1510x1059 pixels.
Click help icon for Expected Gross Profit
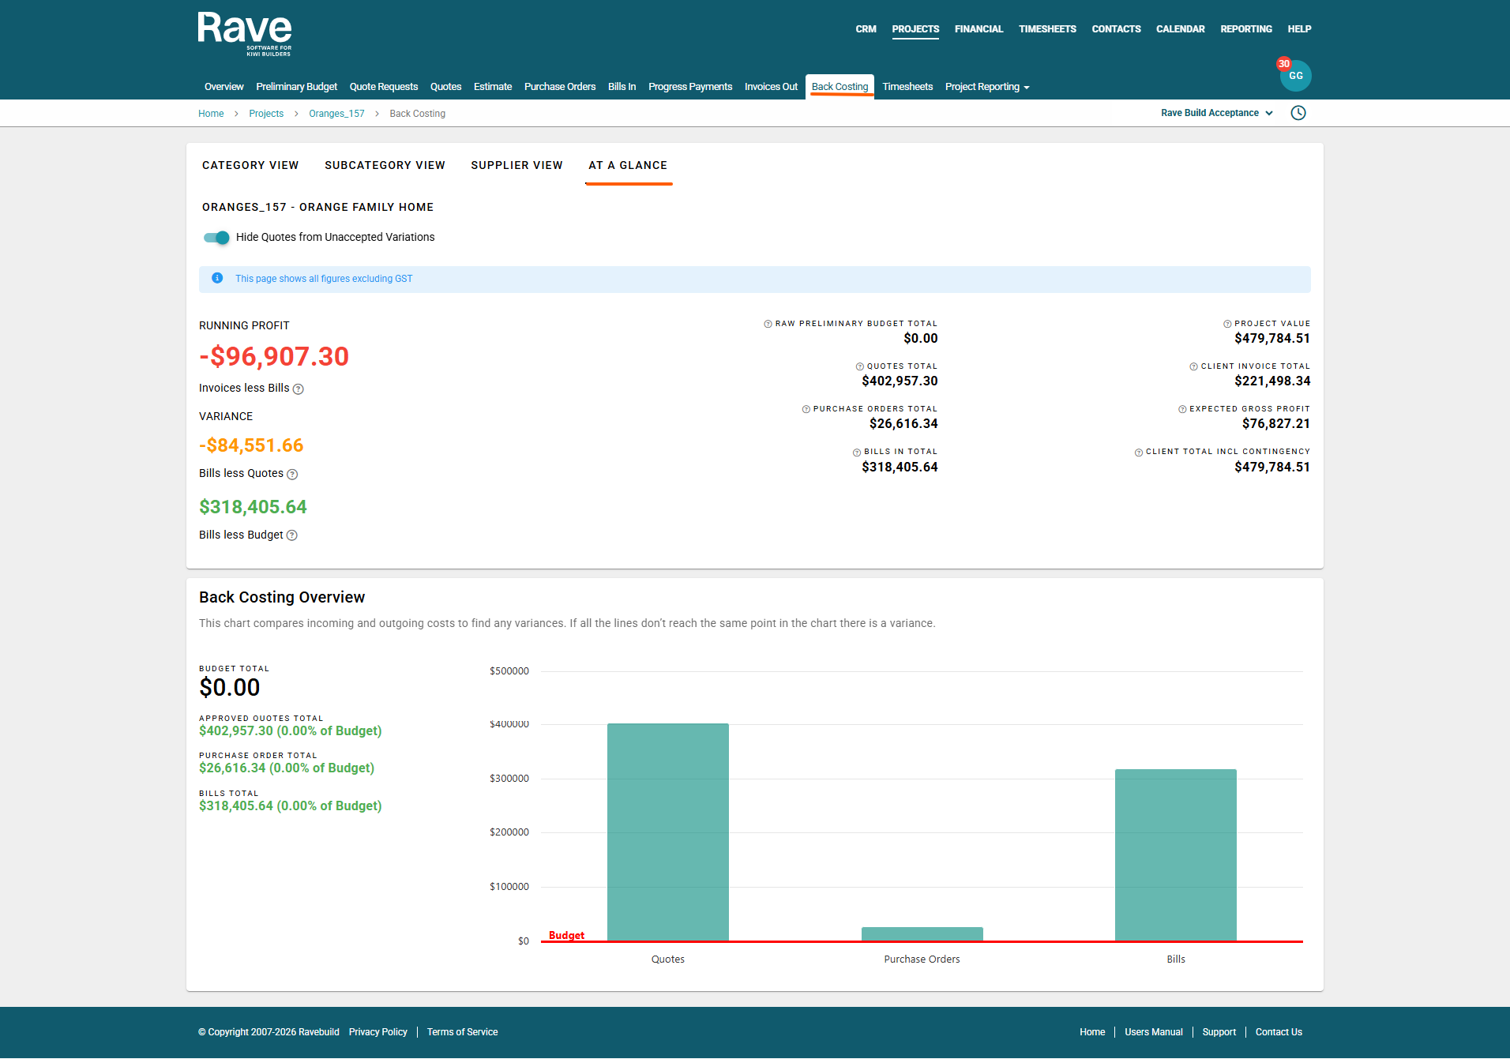point(1182,409)
